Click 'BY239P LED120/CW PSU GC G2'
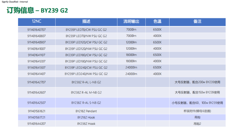The image size is (233, 130). coord(86,42)
